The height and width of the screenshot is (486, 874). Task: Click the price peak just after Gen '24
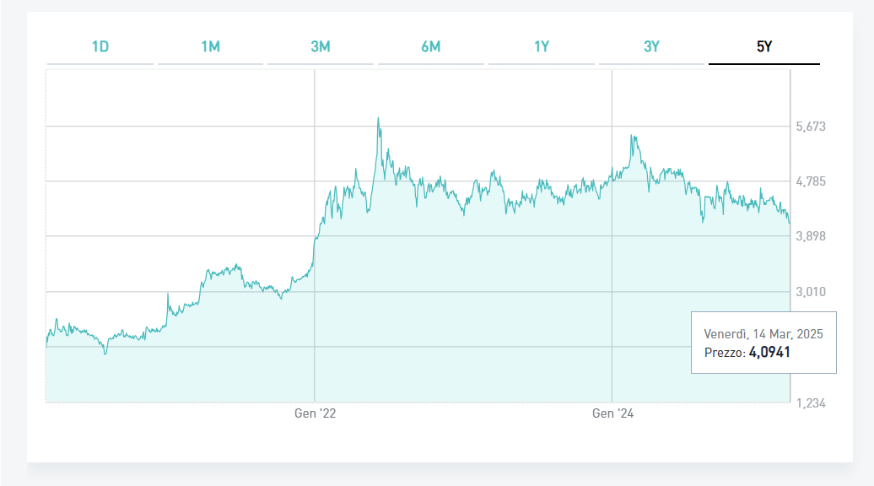tap(631, 135)
